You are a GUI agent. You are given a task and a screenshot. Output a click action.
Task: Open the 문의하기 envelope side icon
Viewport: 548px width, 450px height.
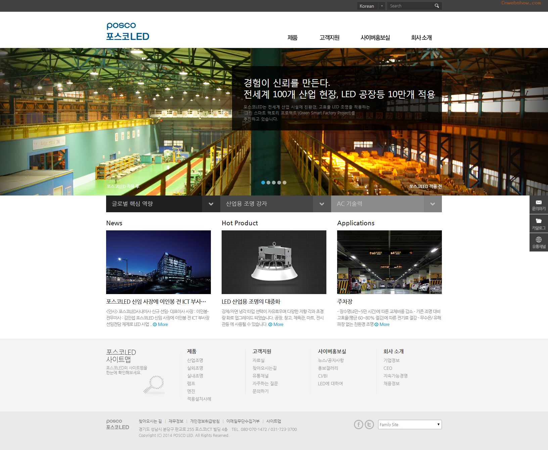(539, 205)
